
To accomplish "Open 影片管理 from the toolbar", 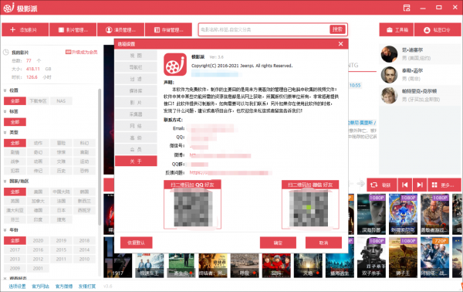I will [73, 30].
